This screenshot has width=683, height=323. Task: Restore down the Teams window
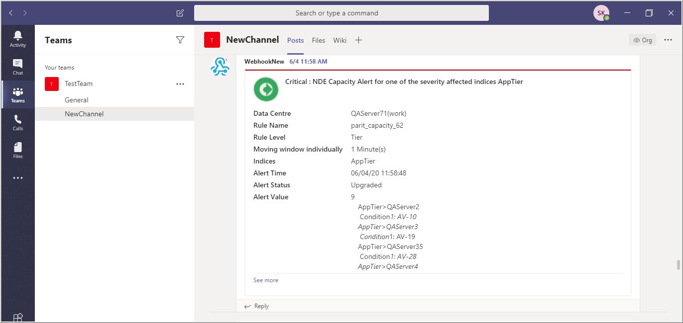pos(649,13)
